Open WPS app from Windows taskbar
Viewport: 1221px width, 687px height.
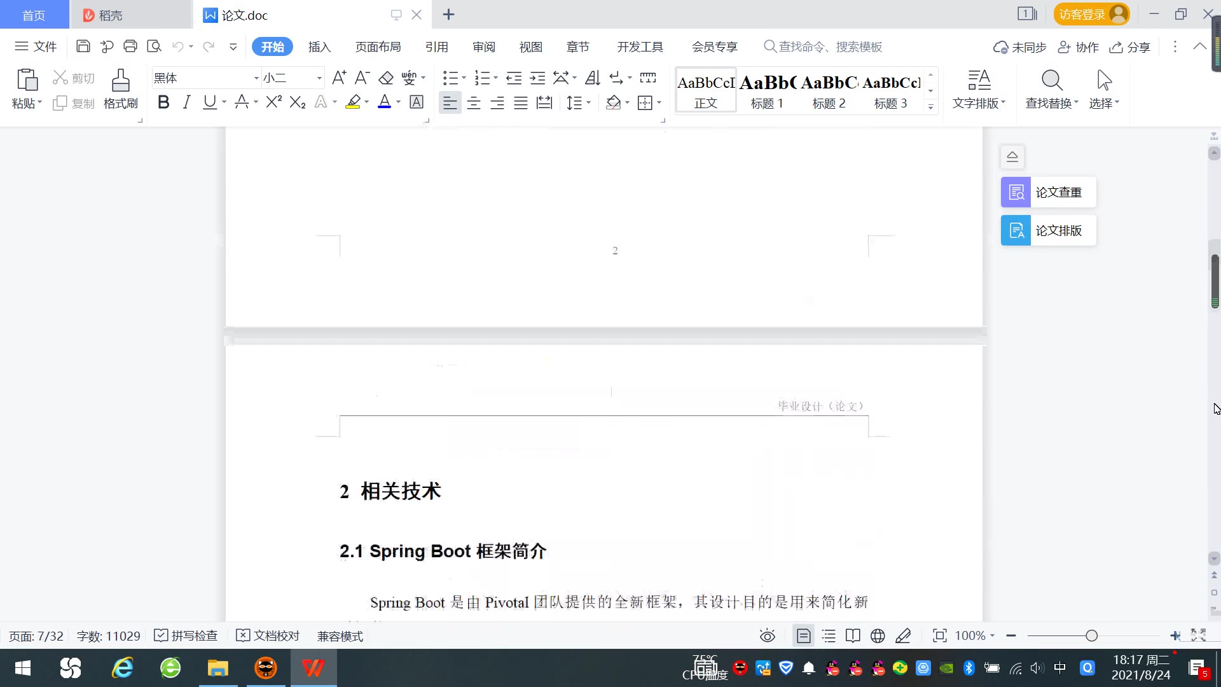(x=314, y=668)
